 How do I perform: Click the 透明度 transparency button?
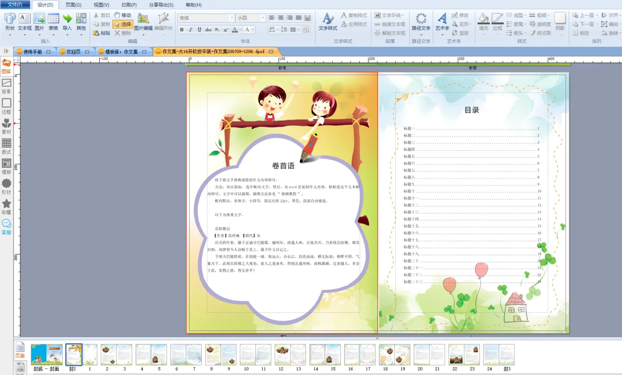point(540,24)
